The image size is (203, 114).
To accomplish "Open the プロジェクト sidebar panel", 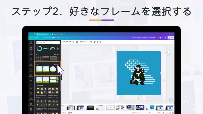I will click(x=31, y=75).
